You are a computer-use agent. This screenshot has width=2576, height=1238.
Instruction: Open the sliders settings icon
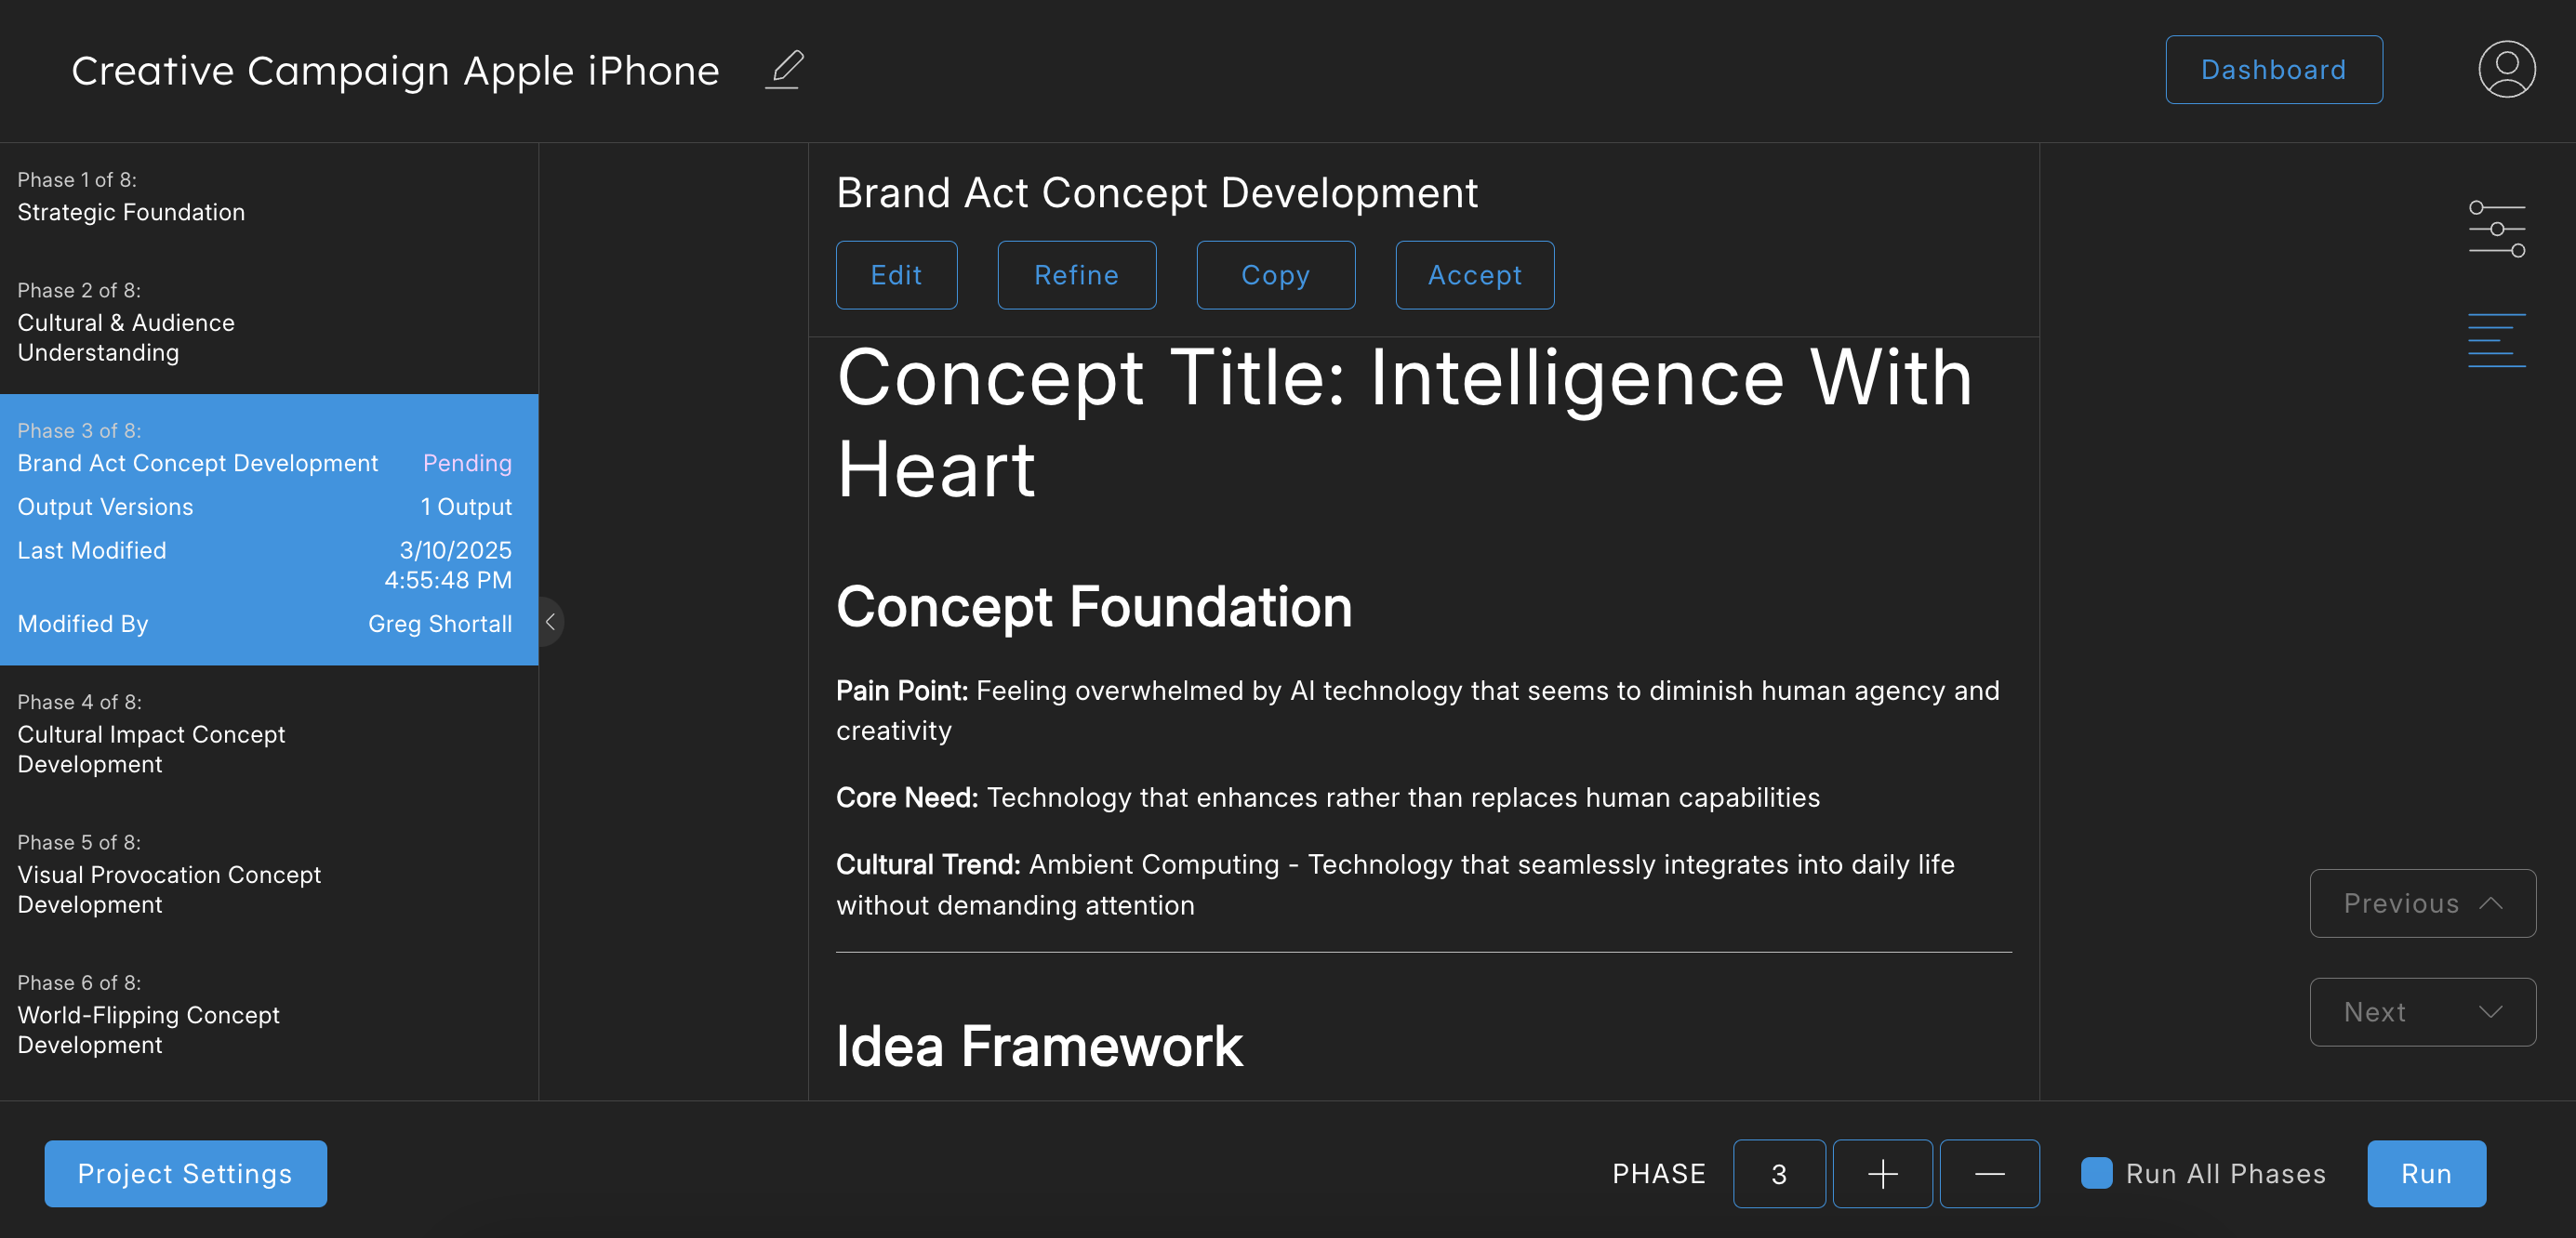point(2496,229)
